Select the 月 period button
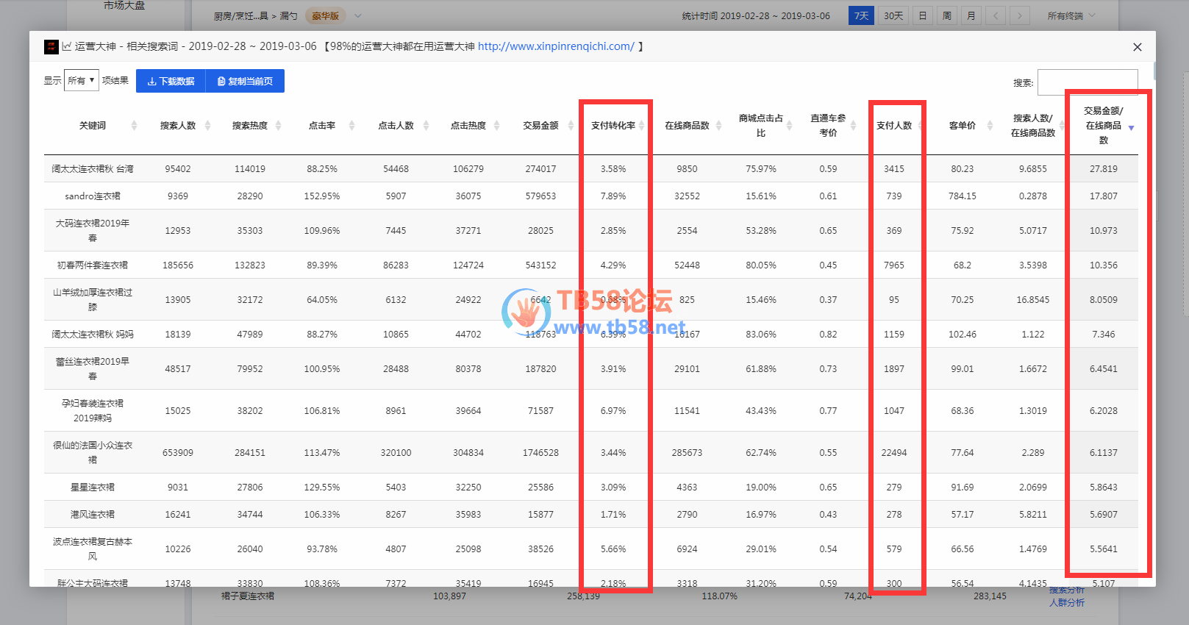The width and height of the screenshot is (1189, 625). click(971, 15)
